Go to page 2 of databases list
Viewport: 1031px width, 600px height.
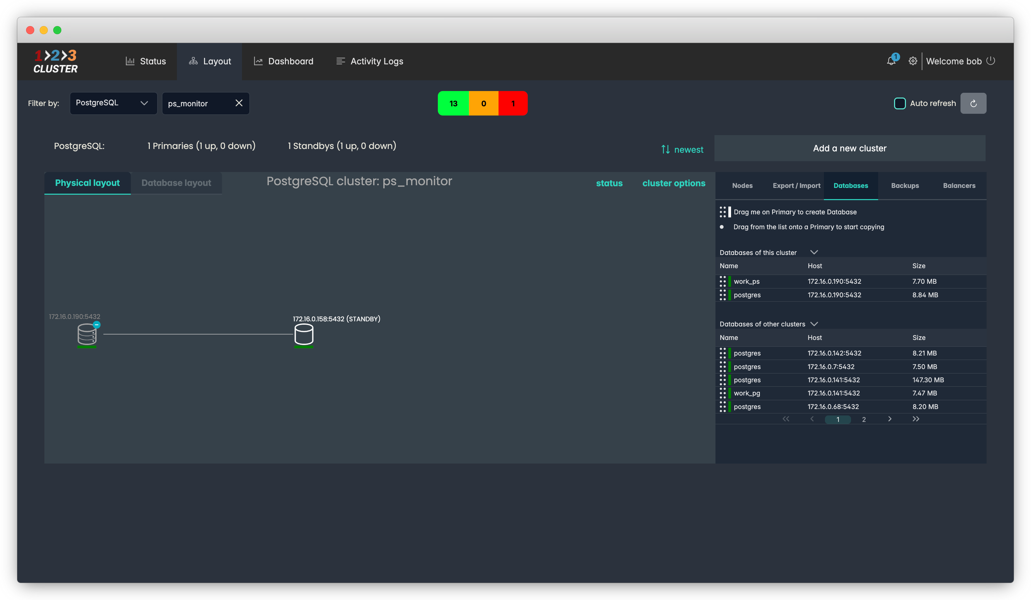864,419
